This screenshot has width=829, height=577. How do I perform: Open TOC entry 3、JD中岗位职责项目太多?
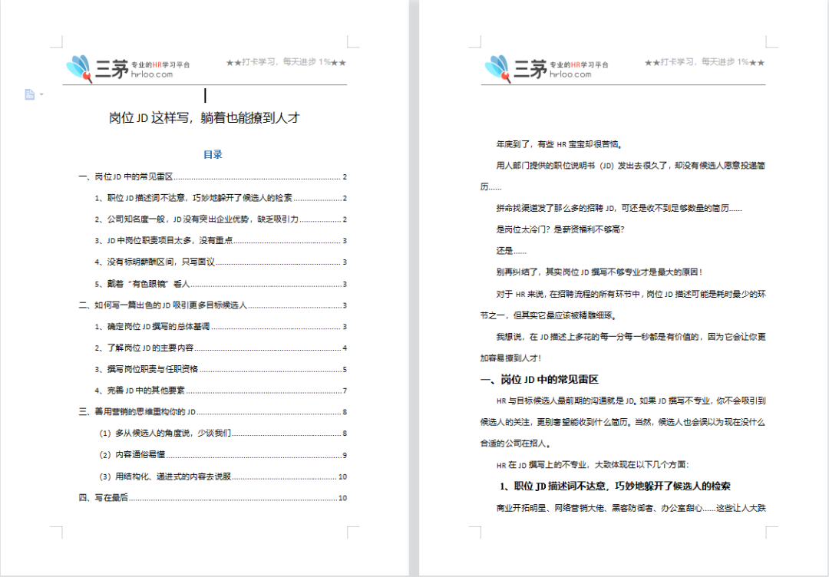coord(220,241)
